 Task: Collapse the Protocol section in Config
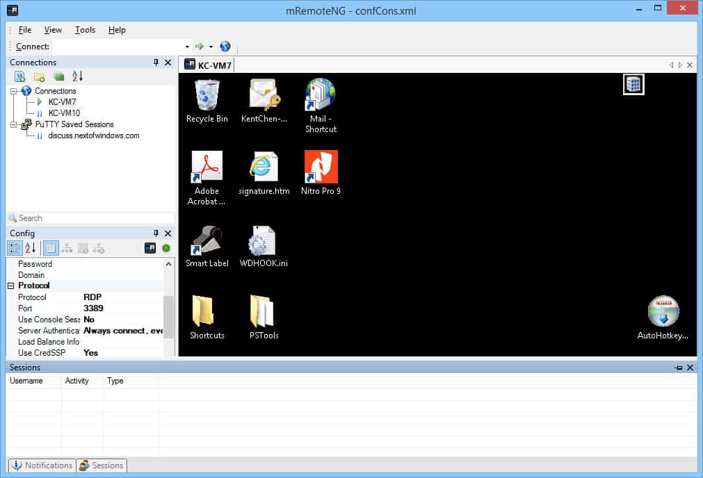[12, 286]
